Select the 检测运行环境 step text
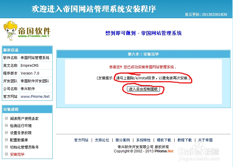 (21, 126)
